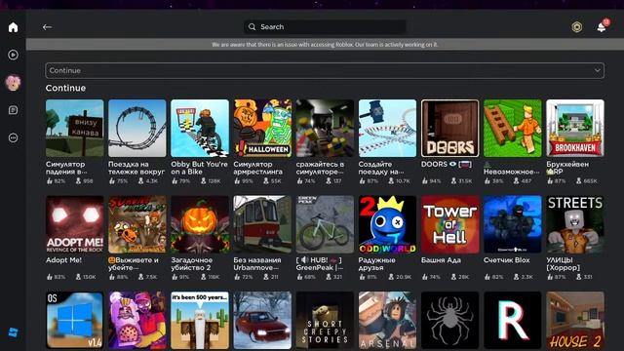Viewport: 624px width, 351px height.
Task: Open the Arsenal game thumbnail
Action: point(387,321)
